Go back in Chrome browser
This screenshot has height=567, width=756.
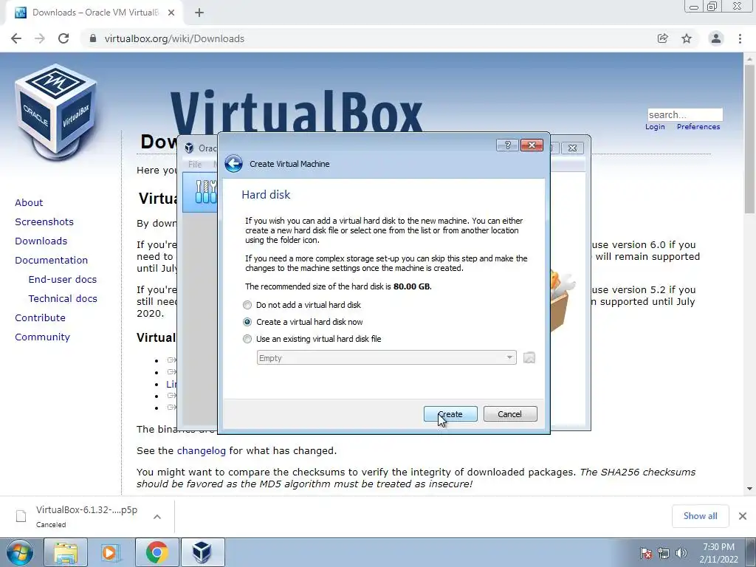coord(16,38)
